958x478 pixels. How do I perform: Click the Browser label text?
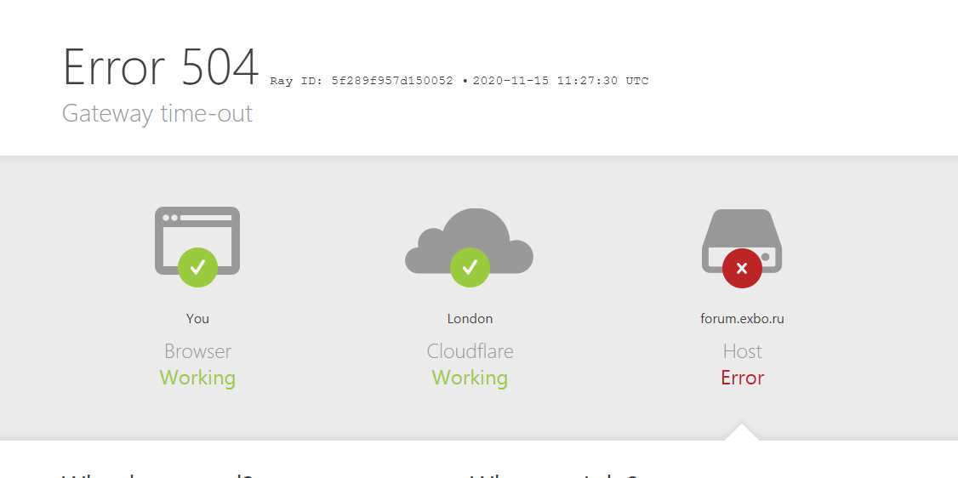coord(197,351)
